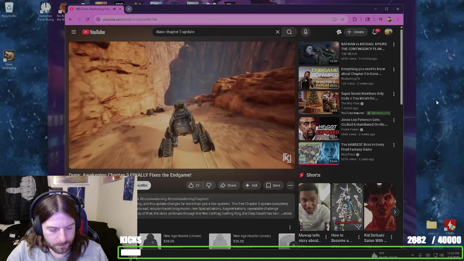Open options for BATMAN vs MICHAEL MYERS video
The image size is (464, 261).
pyautogui.click(x=394, y=45)
